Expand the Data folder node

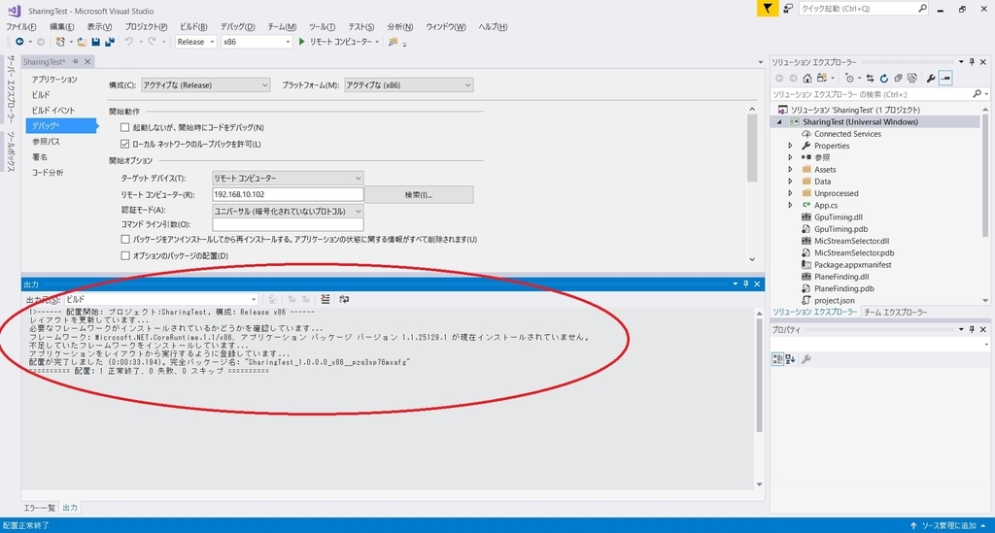click(x=790, y=182)
